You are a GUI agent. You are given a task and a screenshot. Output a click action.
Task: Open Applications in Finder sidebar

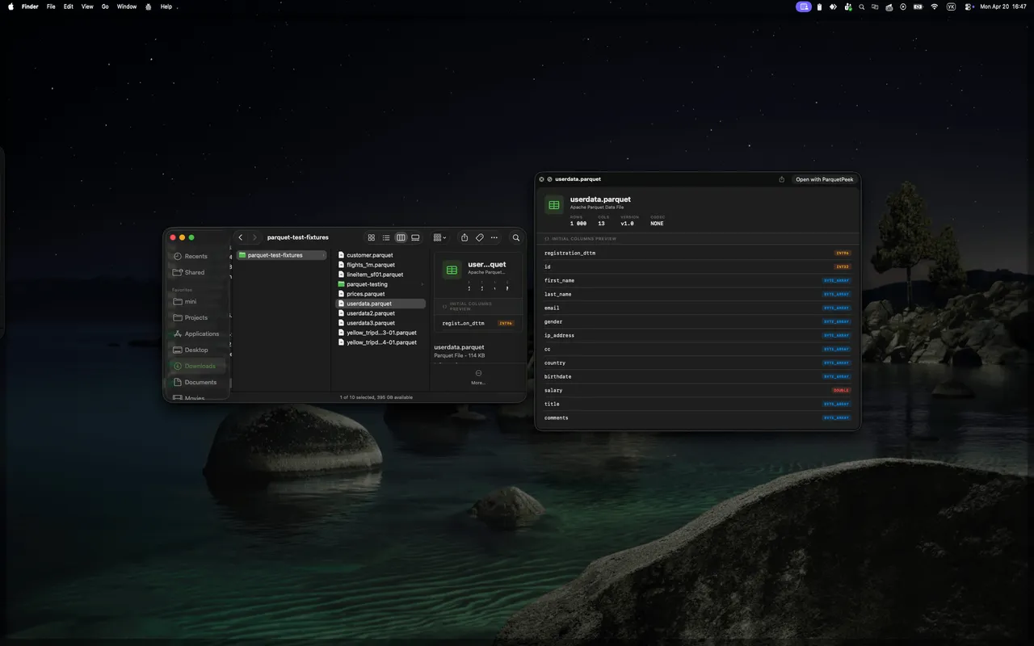pos(201,333)
